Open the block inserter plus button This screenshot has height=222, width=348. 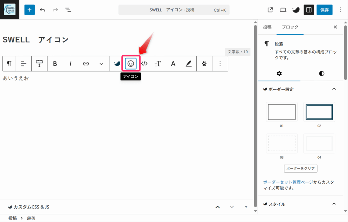(30, 10)
